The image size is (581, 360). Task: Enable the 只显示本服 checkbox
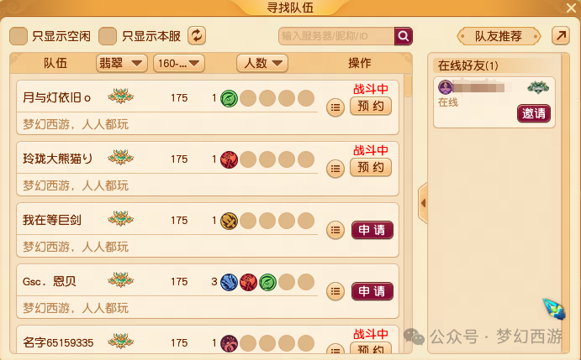[108, 36]
